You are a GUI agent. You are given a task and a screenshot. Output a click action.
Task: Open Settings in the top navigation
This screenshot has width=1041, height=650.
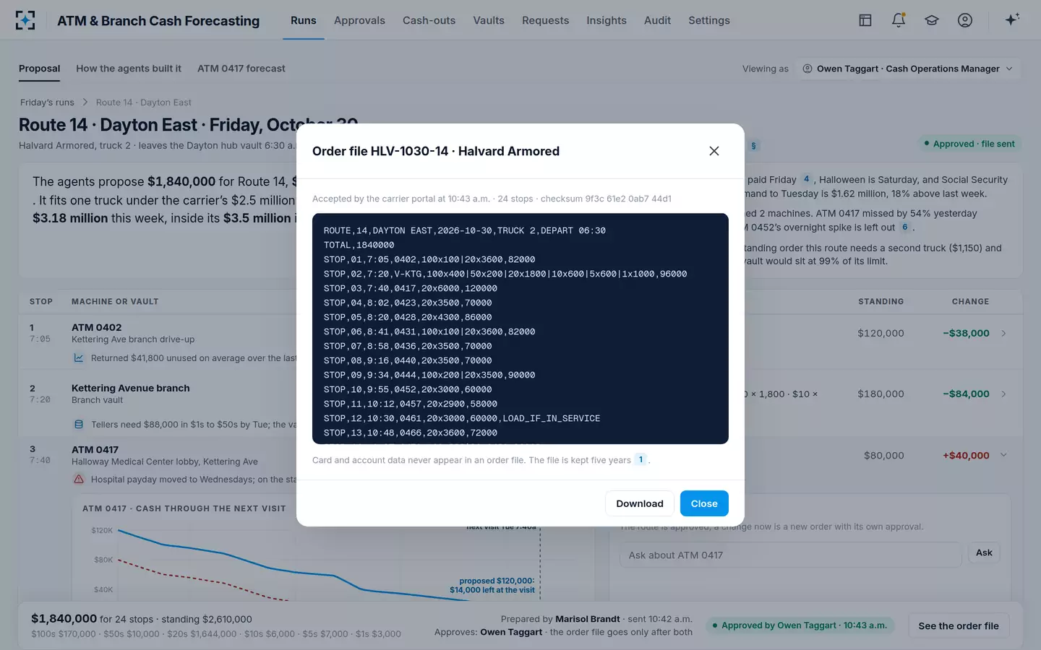click(x=709, y=20)
